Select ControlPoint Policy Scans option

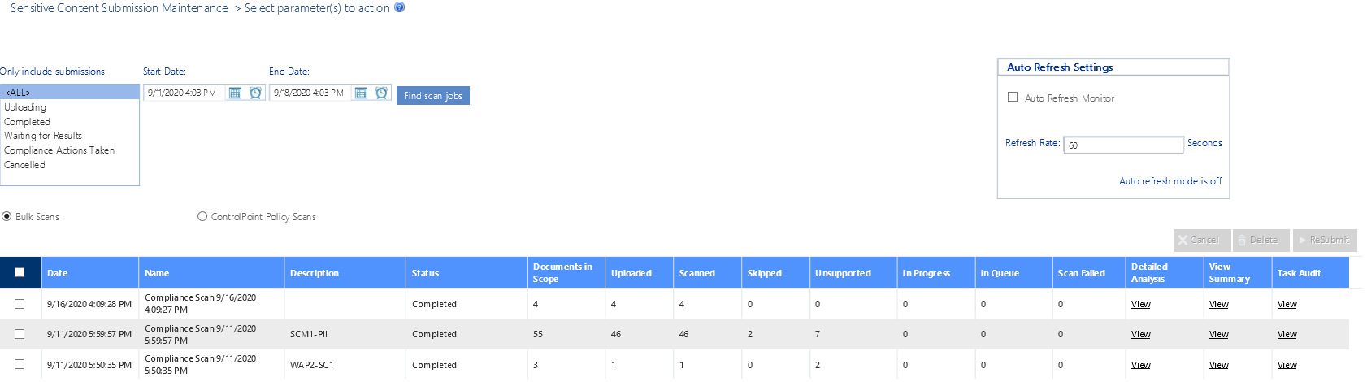tap(202, 216)
